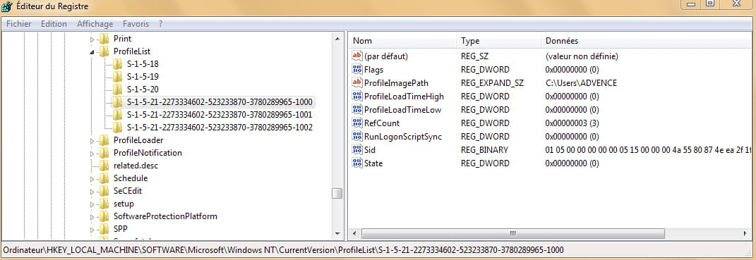Viewport: 756px width, 260px height.
Task: Click the Print folder icon
Action: click(x=104, y=39)
